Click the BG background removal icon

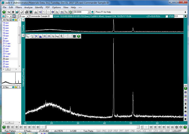pos(62,12)
